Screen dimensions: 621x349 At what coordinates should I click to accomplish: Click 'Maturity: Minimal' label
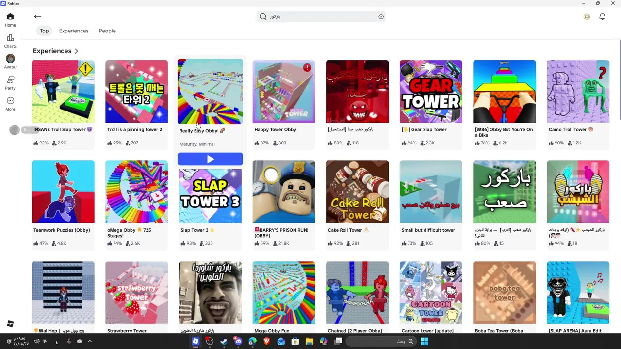[x=197, y=144]
